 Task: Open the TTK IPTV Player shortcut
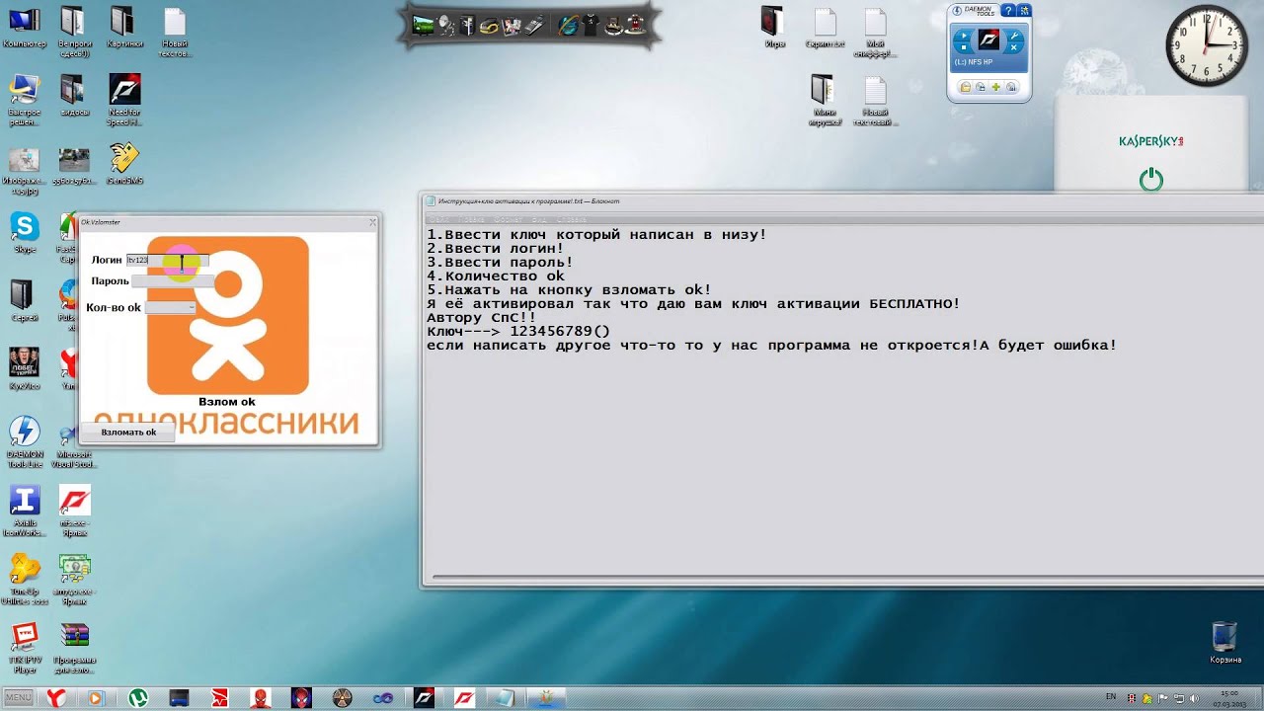25,648
